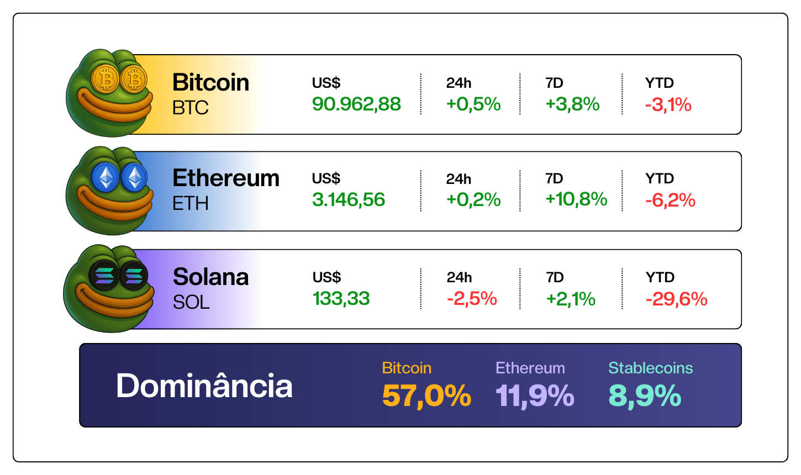The height and width of the screenshot is (475, 801).
Task: Click the ETH ticker symbol
Action: (x=191, y=204)
